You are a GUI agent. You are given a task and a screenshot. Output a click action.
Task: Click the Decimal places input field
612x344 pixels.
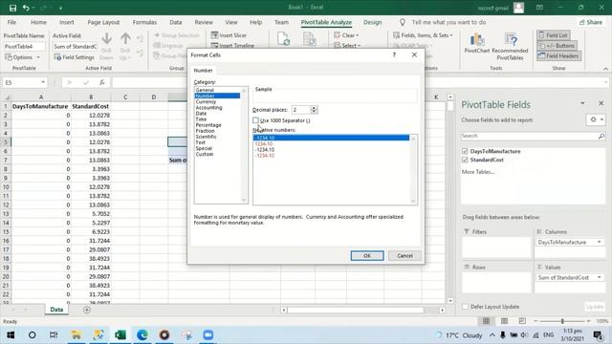pos(301,110)
